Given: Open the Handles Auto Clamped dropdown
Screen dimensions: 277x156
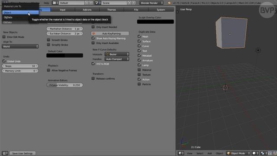Looking at the screenshot, I should [x=117, y=59].
